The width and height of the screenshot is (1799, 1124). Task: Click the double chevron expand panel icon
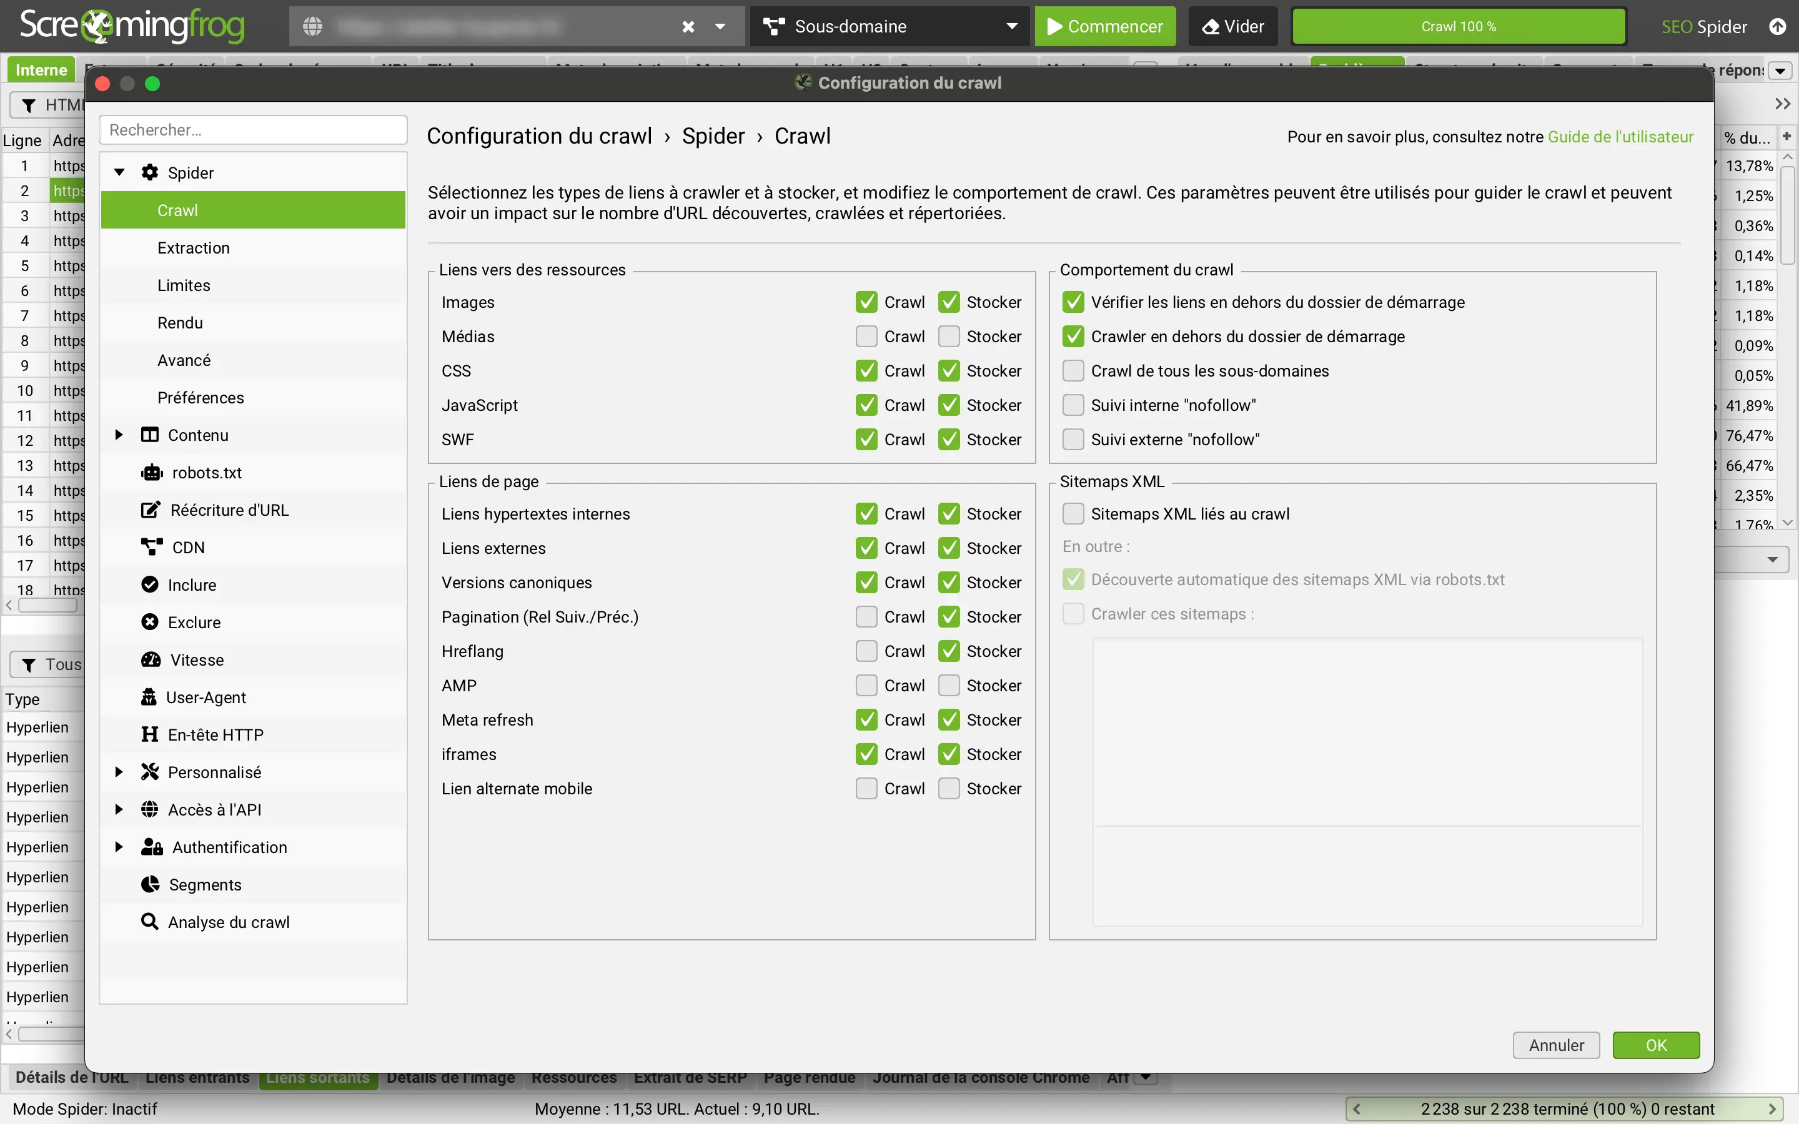click(1783, 104)
